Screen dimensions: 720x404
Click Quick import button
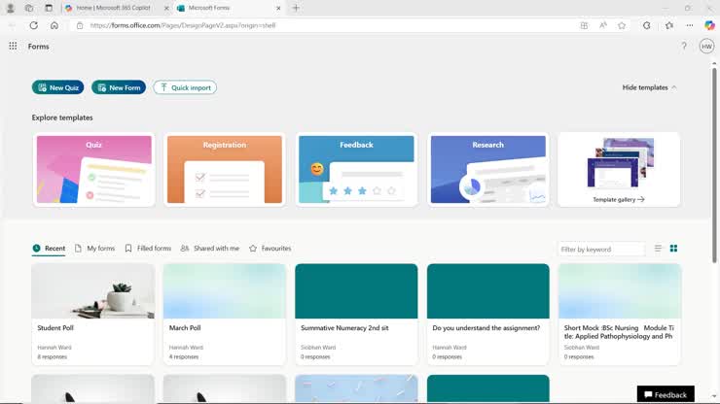click(185, 87)
